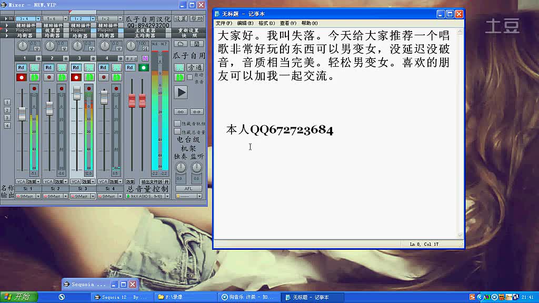
Task: Open the 编辑 menu in Notepad
Action: (246, 23)
